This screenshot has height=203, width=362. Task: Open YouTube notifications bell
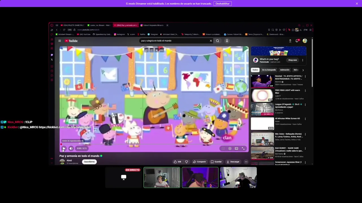297,41
